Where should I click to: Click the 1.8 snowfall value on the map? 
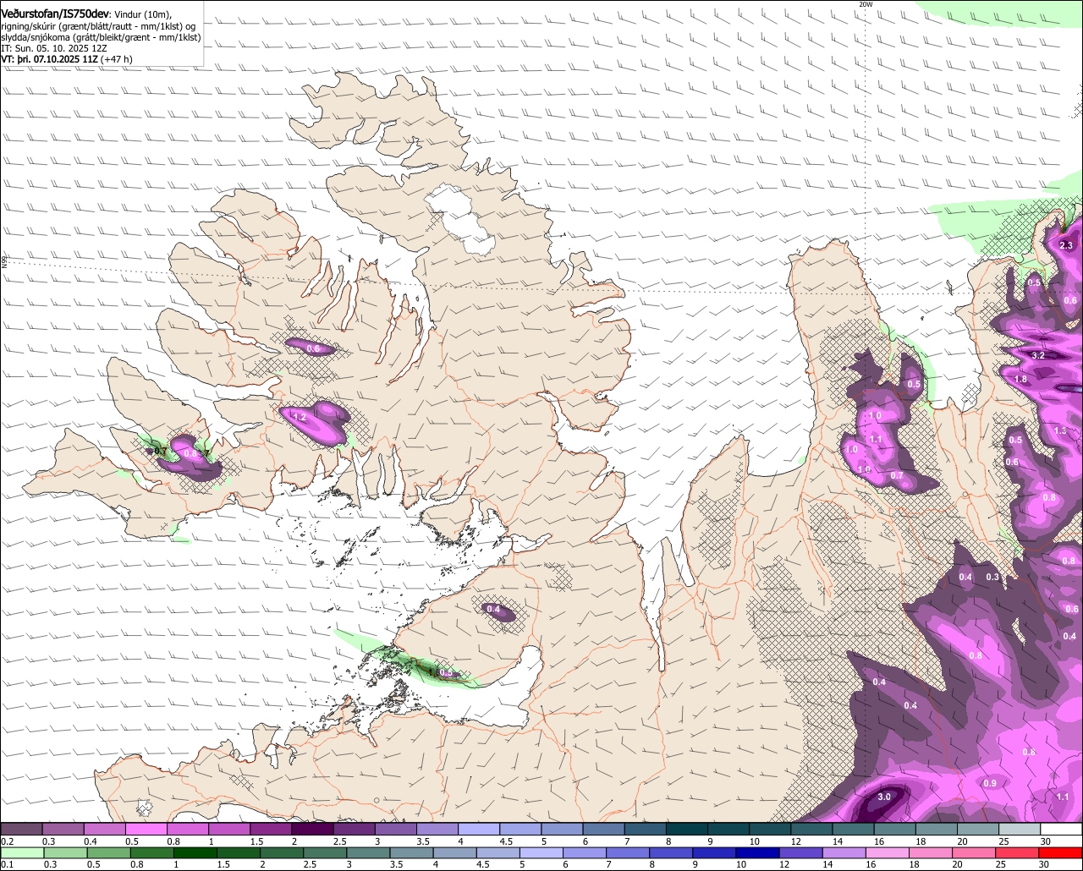(x=1020, y=379)
